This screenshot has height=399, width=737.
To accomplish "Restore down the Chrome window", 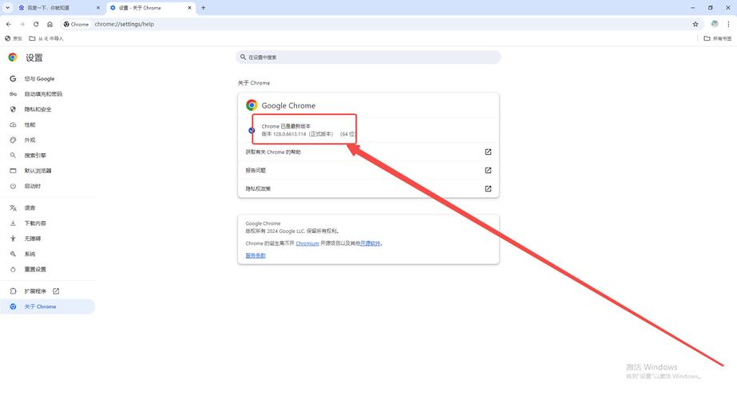I will [710, 8].
